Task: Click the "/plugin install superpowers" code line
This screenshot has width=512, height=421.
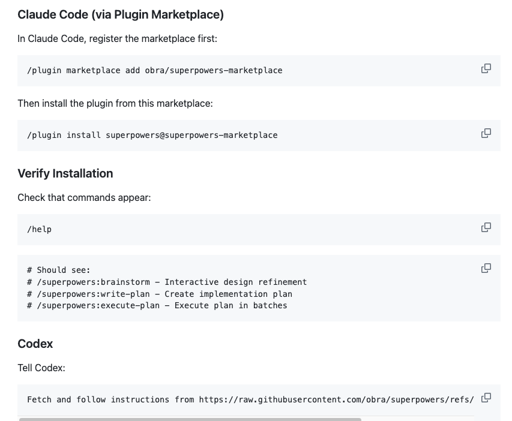Action: [152, 136]
